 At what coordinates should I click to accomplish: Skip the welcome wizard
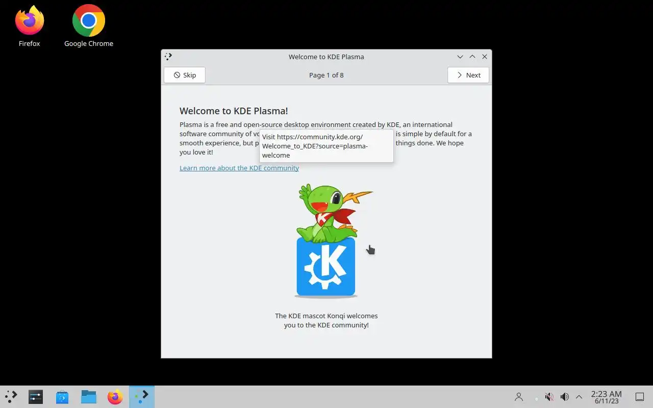[x=185, y=75]
